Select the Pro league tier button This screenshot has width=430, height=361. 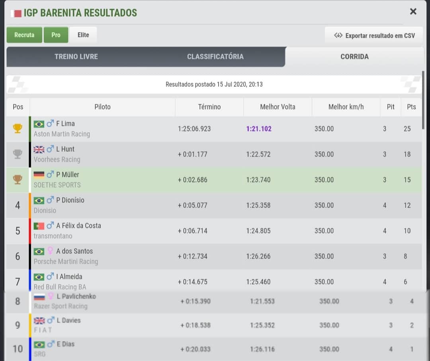(56, 35)
